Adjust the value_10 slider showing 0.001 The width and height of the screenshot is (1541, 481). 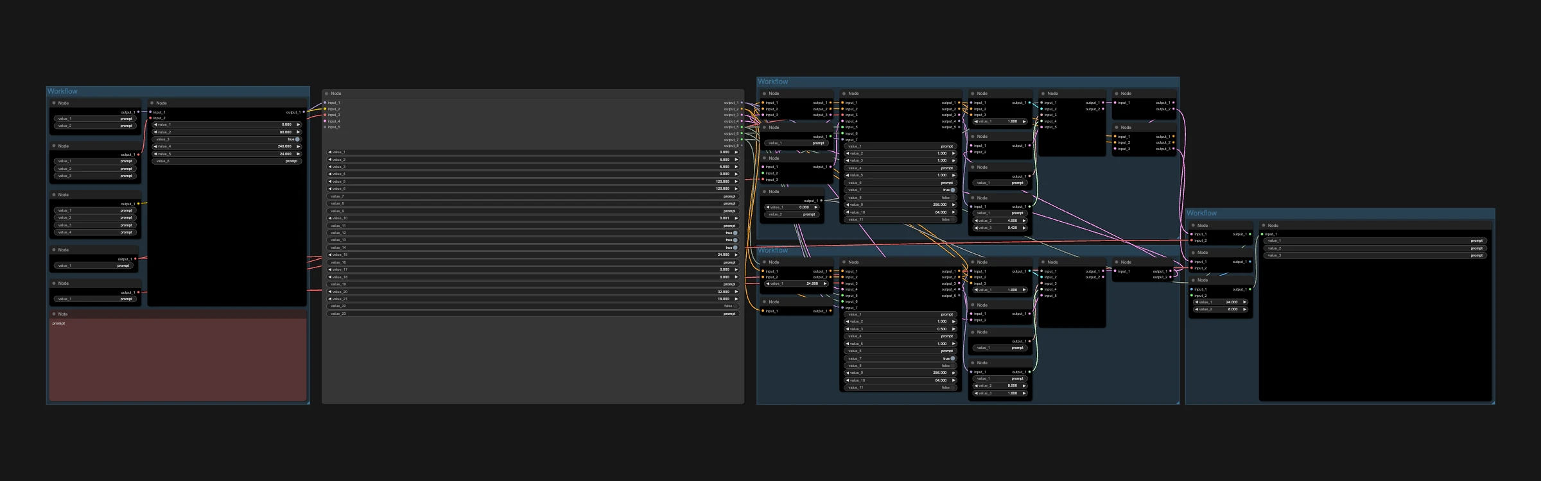(x=533, y=218)
